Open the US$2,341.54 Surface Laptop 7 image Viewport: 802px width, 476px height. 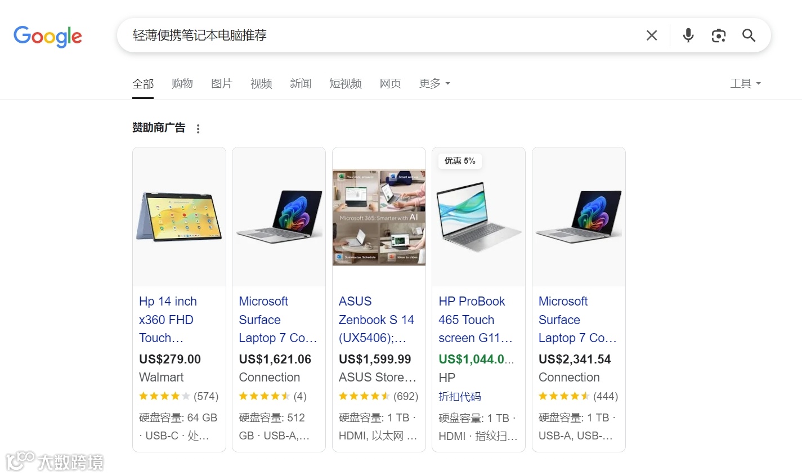coord(579,217)
